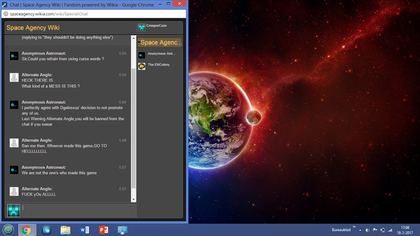Screen dimensions: 420x236
Task: Expand the Bureaublad toolbar chevron
Action: point(354,227)
